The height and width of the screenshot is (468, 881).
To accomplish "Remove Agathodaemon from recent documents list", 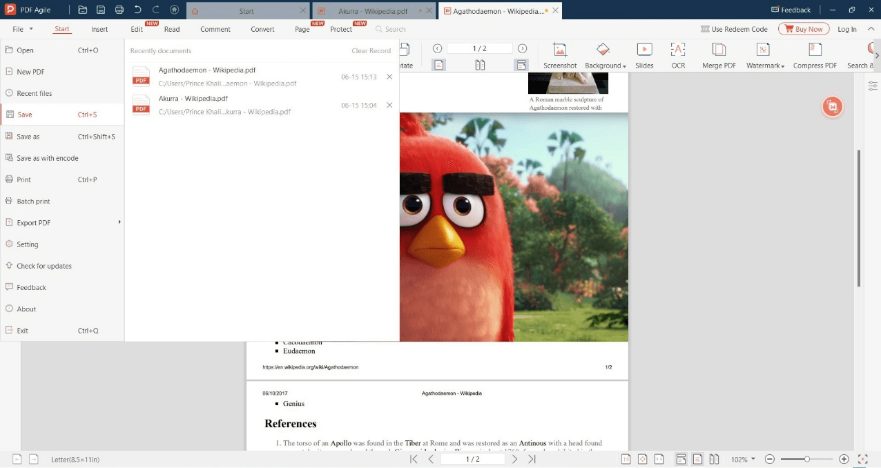I will tap(389, 77).
